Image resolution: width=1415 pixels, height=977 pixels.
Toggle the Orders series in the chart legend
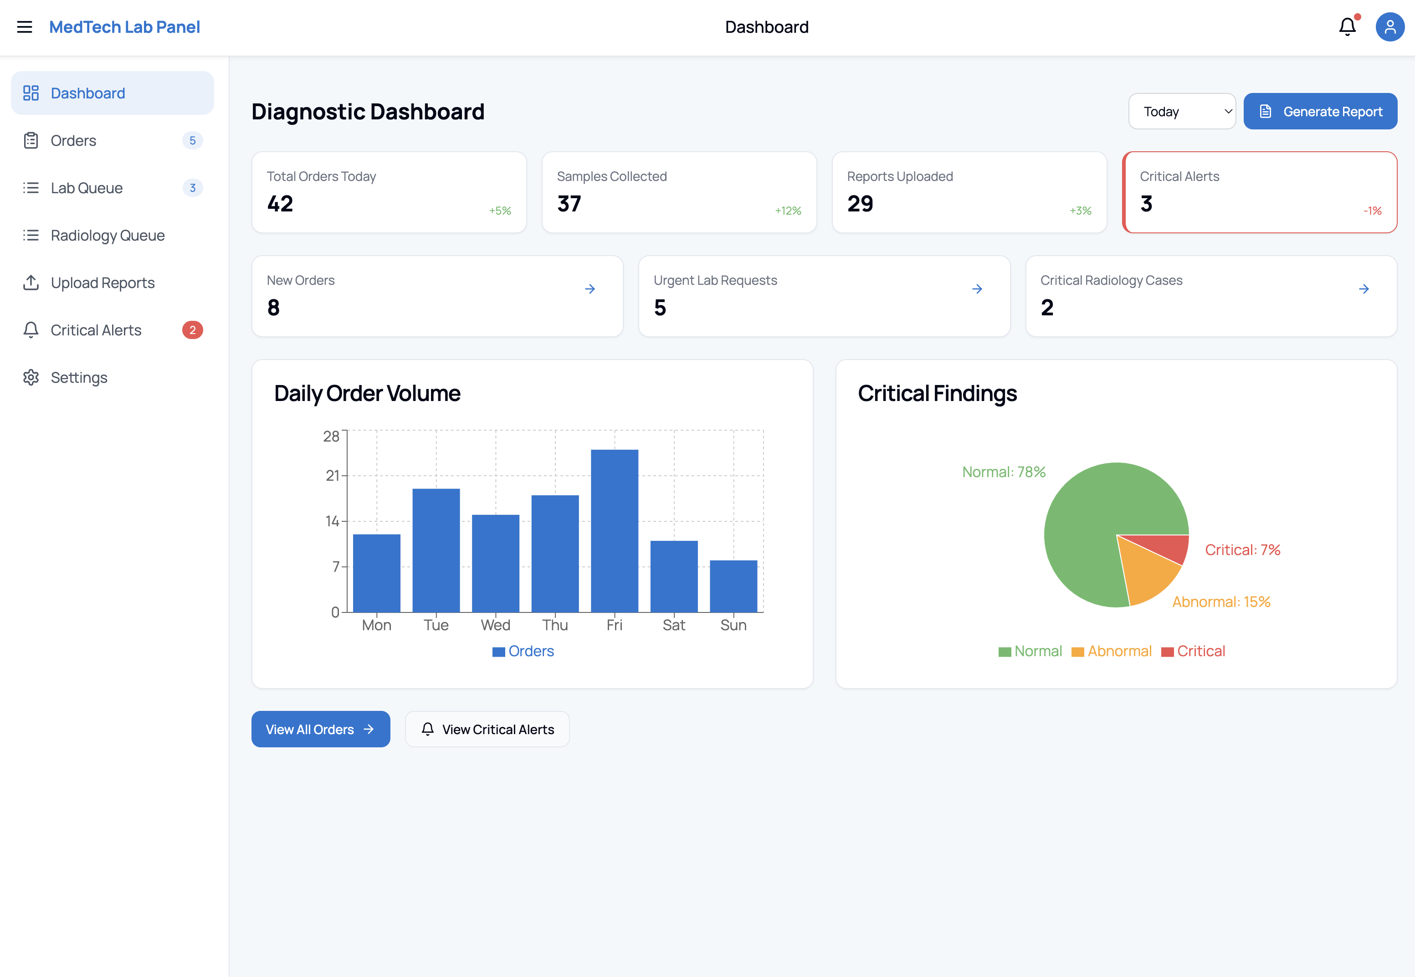(x=523, y=651)
